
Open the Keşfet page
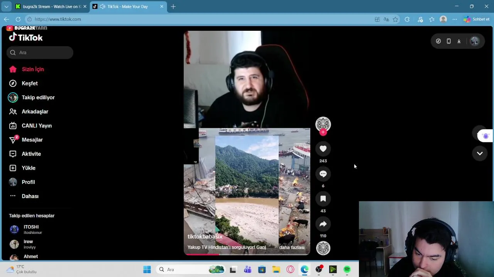point(23,83)
